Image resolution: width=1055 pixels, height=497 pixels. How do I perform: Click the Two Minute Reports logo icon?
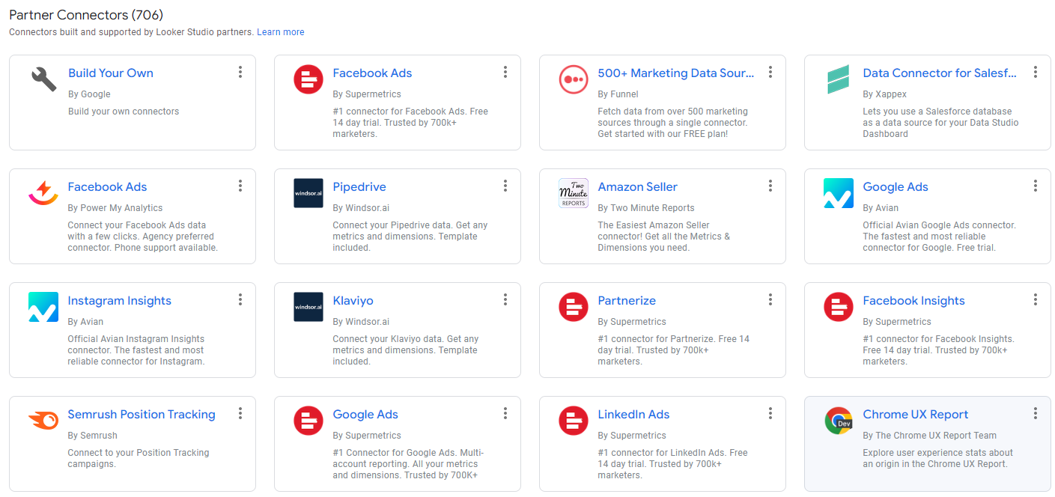click(x=573, y=192)
